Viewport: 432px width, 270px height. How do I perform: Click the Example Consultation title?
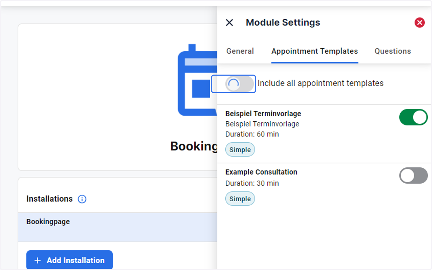pos(261,172)
